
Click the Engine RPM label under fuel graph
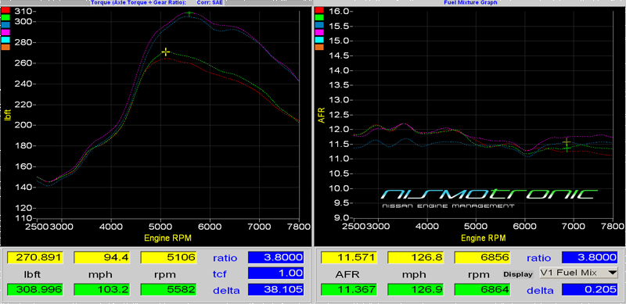pos(483,238)
